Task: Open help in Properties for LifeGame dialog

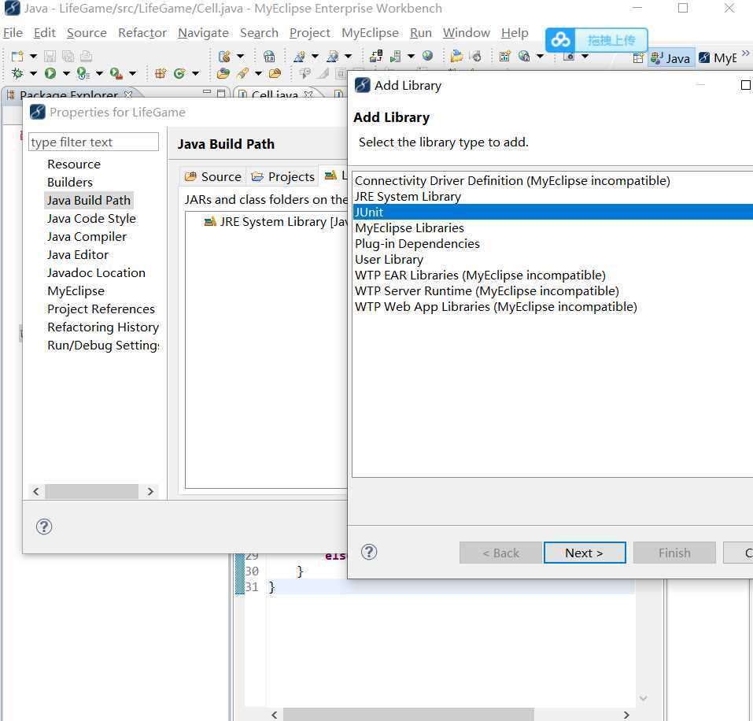Action: pos(44,527)
